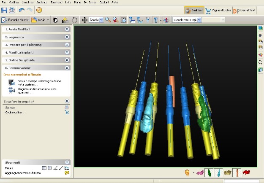Image resolution: width=264 pixels, height=183 pixels.
Task: Click the Print icon in top toolbar
Action: (12, 10)
